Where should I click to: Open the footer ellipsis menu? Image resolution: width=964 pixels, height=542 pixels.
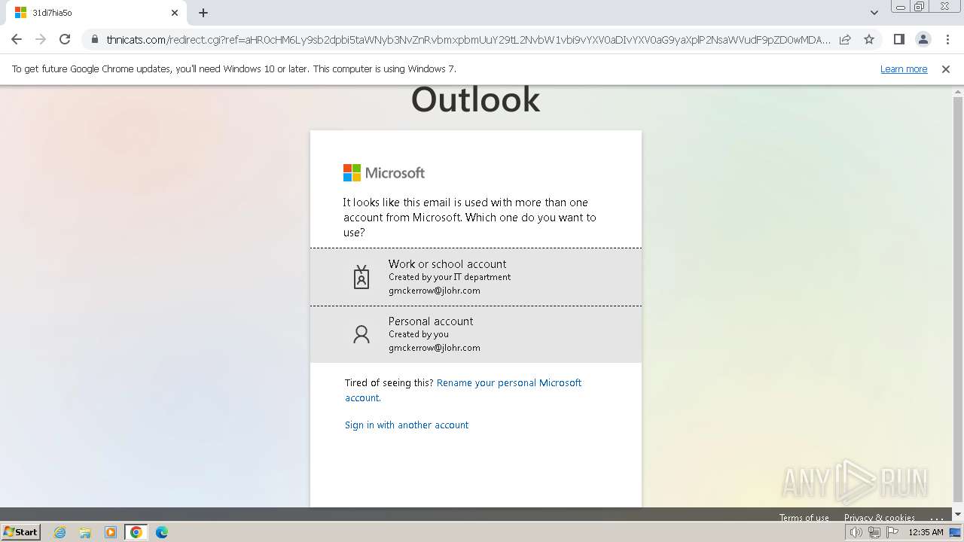point(937,518)
